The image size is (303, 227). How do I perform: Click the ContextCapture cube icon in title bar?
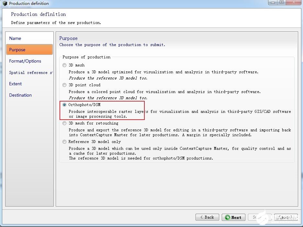(x=5, y=3)
